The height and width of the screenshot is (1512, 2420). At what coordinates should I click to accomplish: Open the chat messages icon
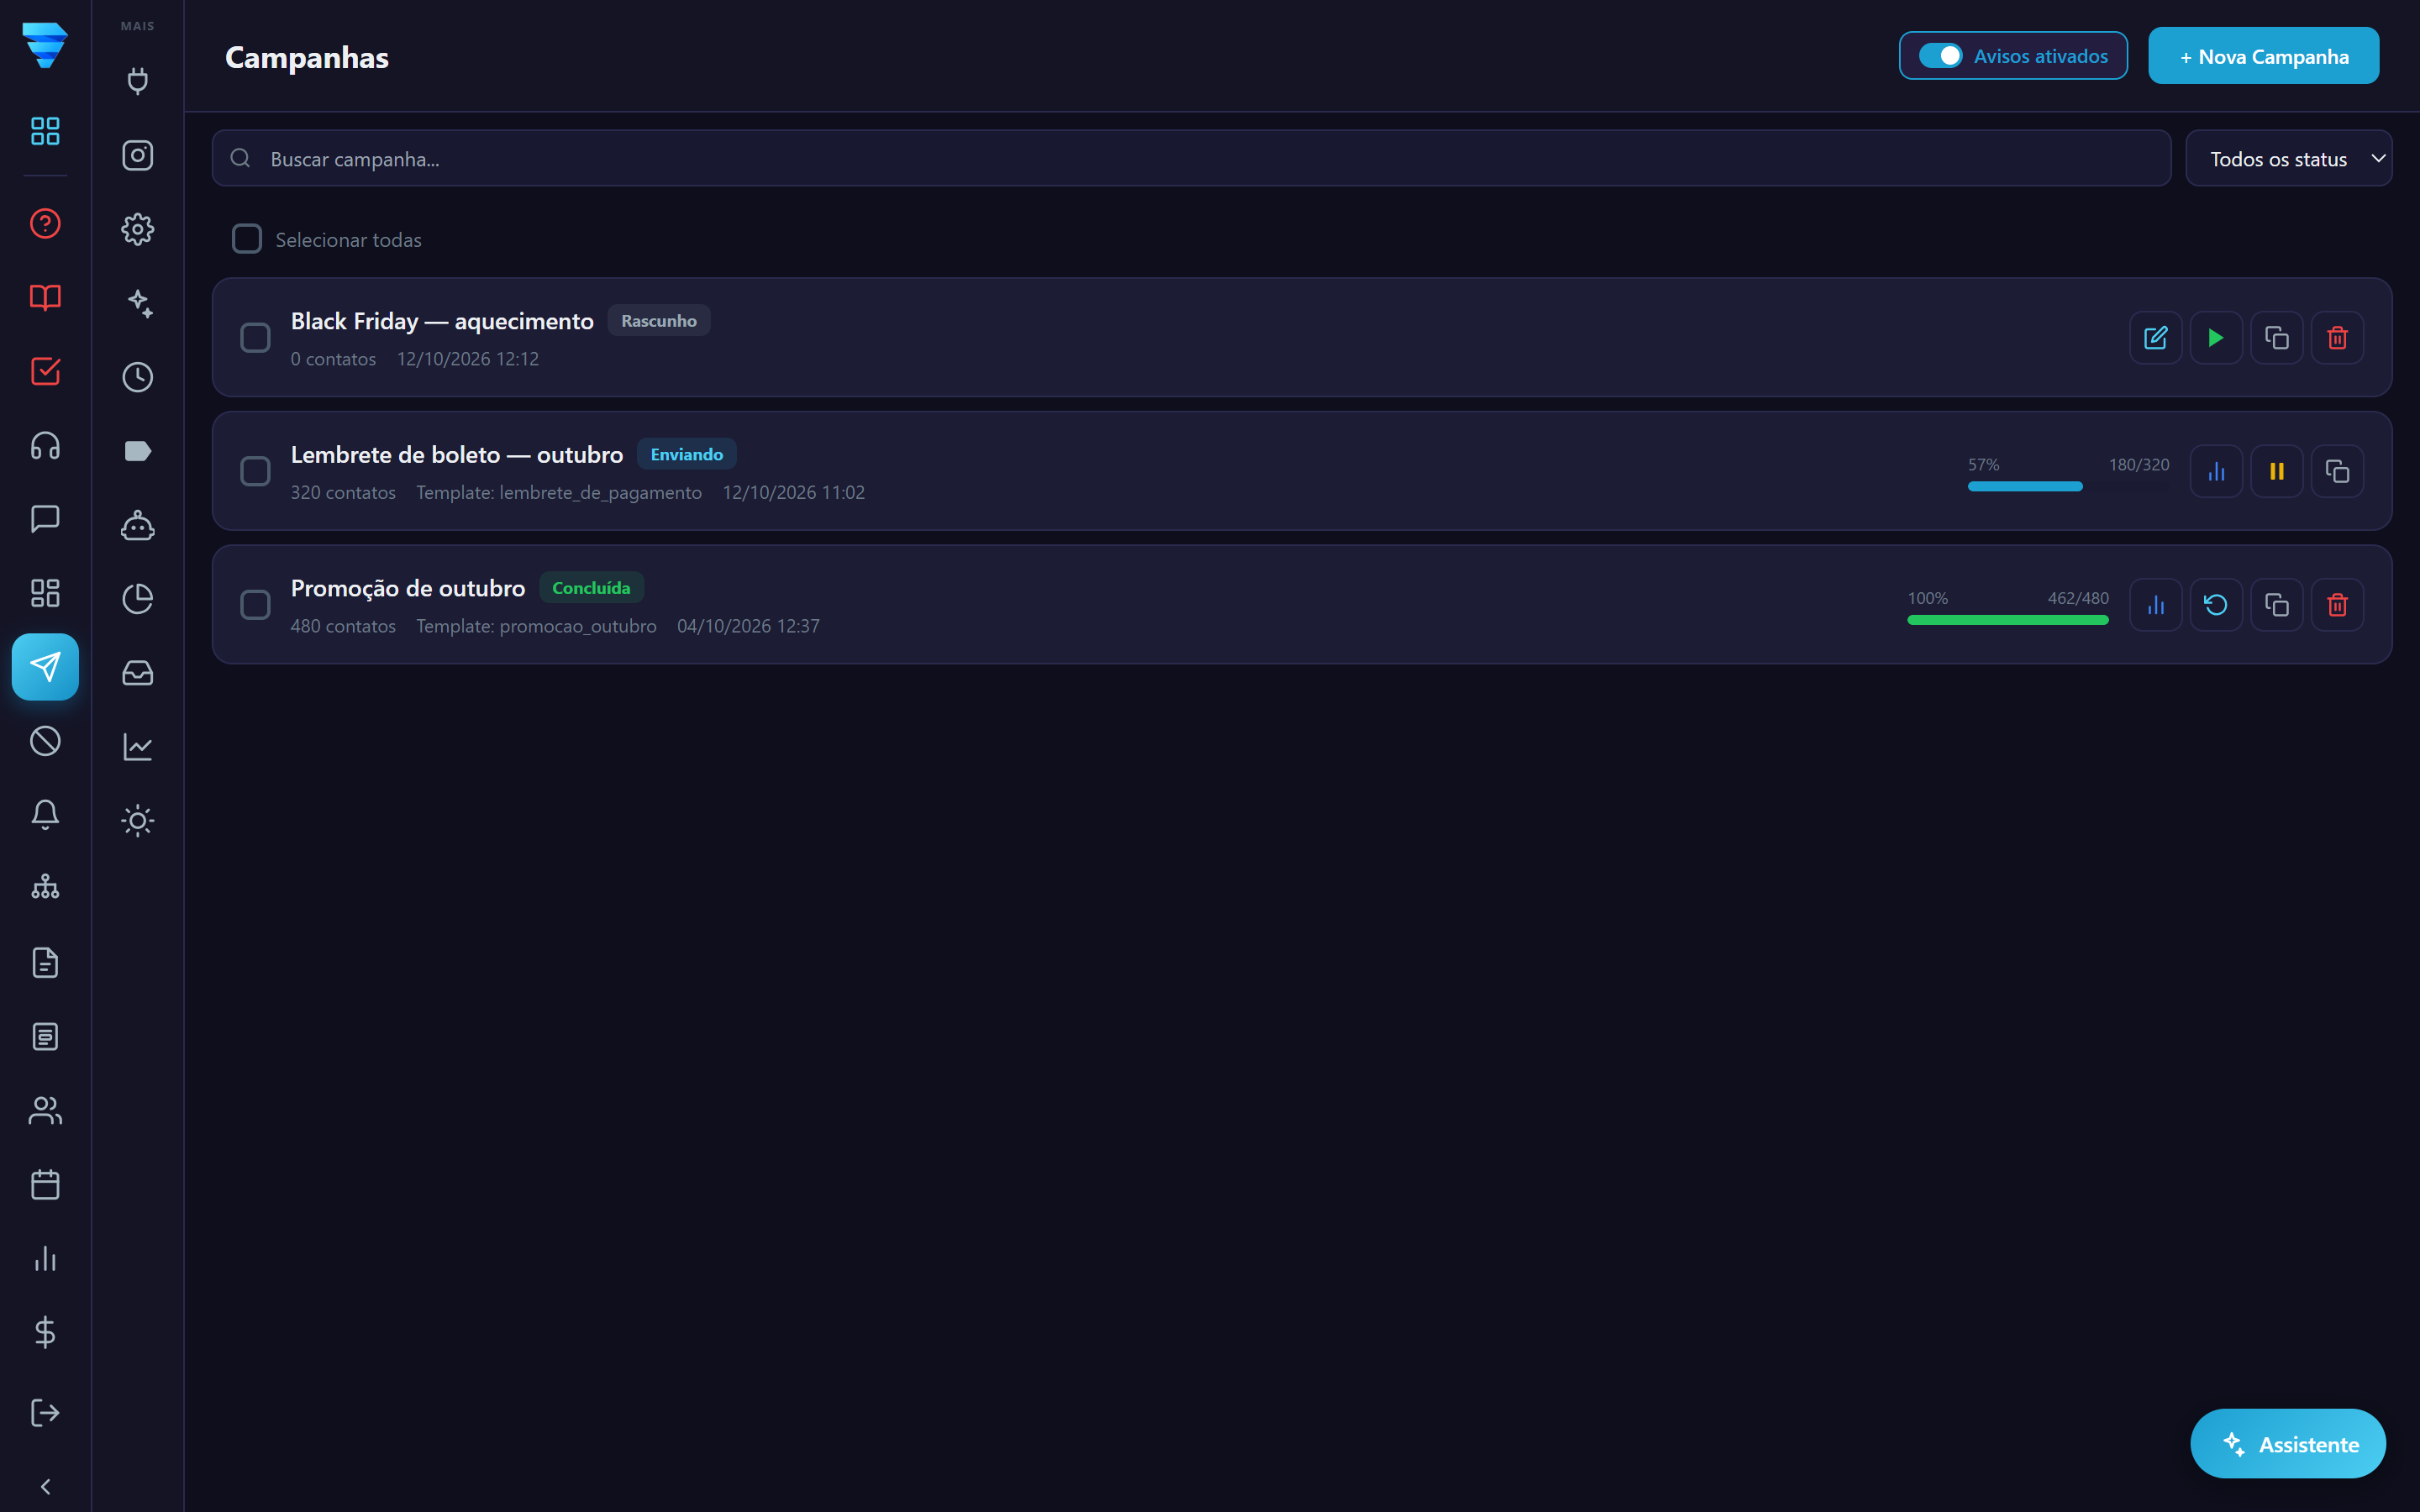tap(45, 519)
